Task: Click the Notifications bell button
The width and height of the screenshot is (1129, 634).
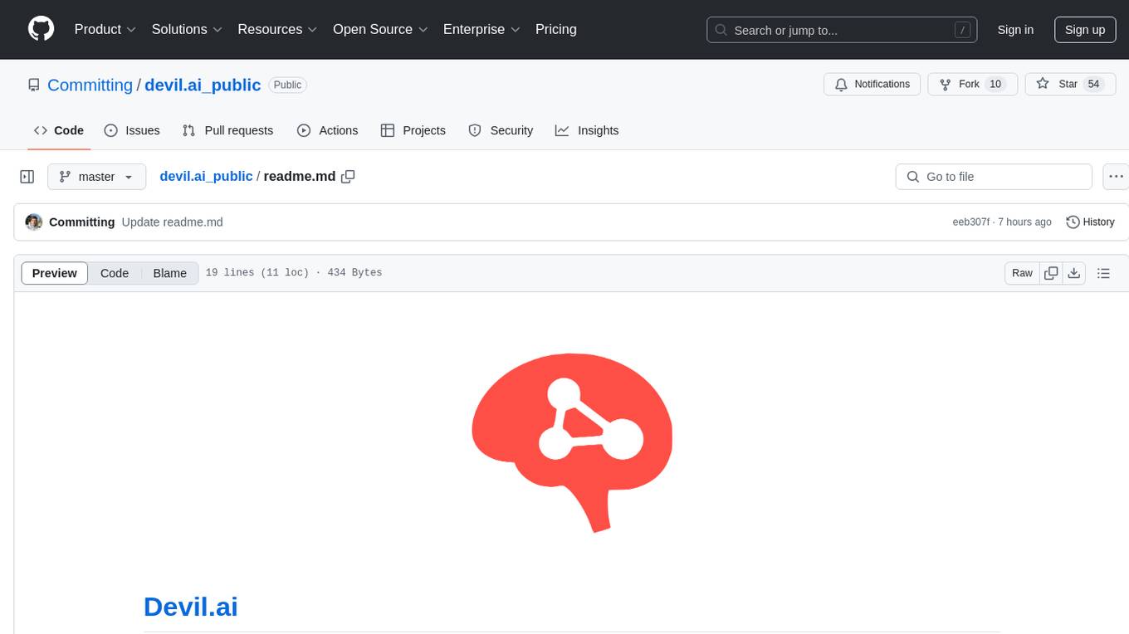Action: [x=872, y=84]
